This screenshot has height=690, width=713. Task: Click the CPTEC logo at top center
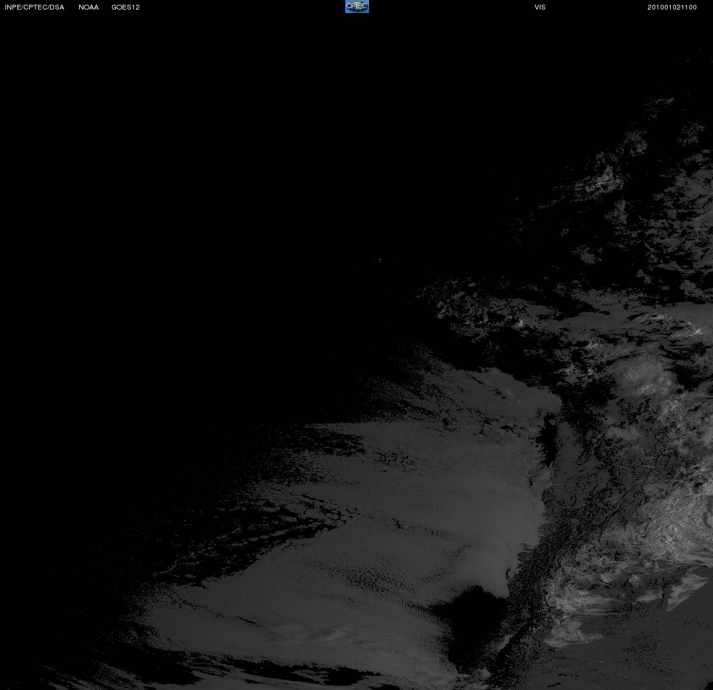point(357,7)
